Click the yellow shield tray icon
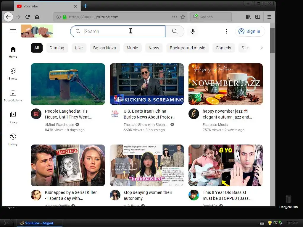Viewport: 303px width, 227px height. (270, 223)
